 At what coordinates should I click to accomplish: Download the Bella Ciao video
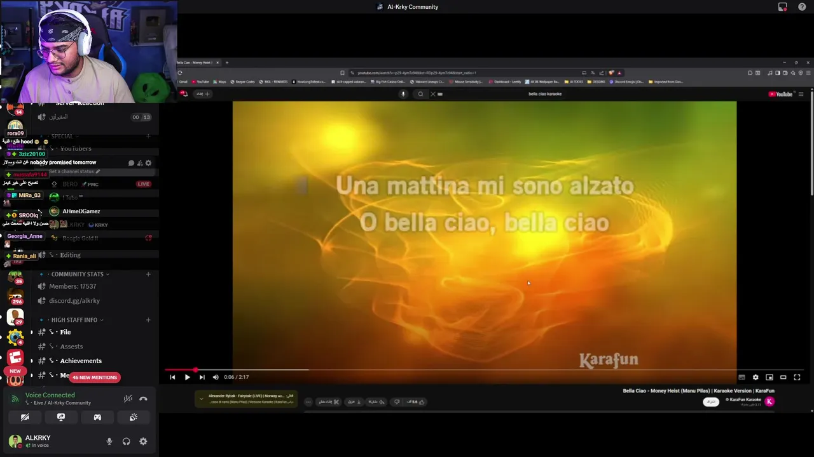[x=354, y=402]
